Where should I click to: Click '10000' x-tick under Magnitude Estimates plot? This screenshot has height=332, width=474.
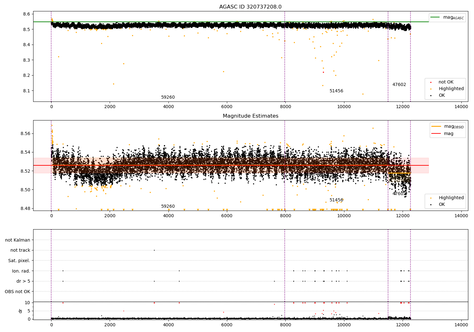point(344,216)
